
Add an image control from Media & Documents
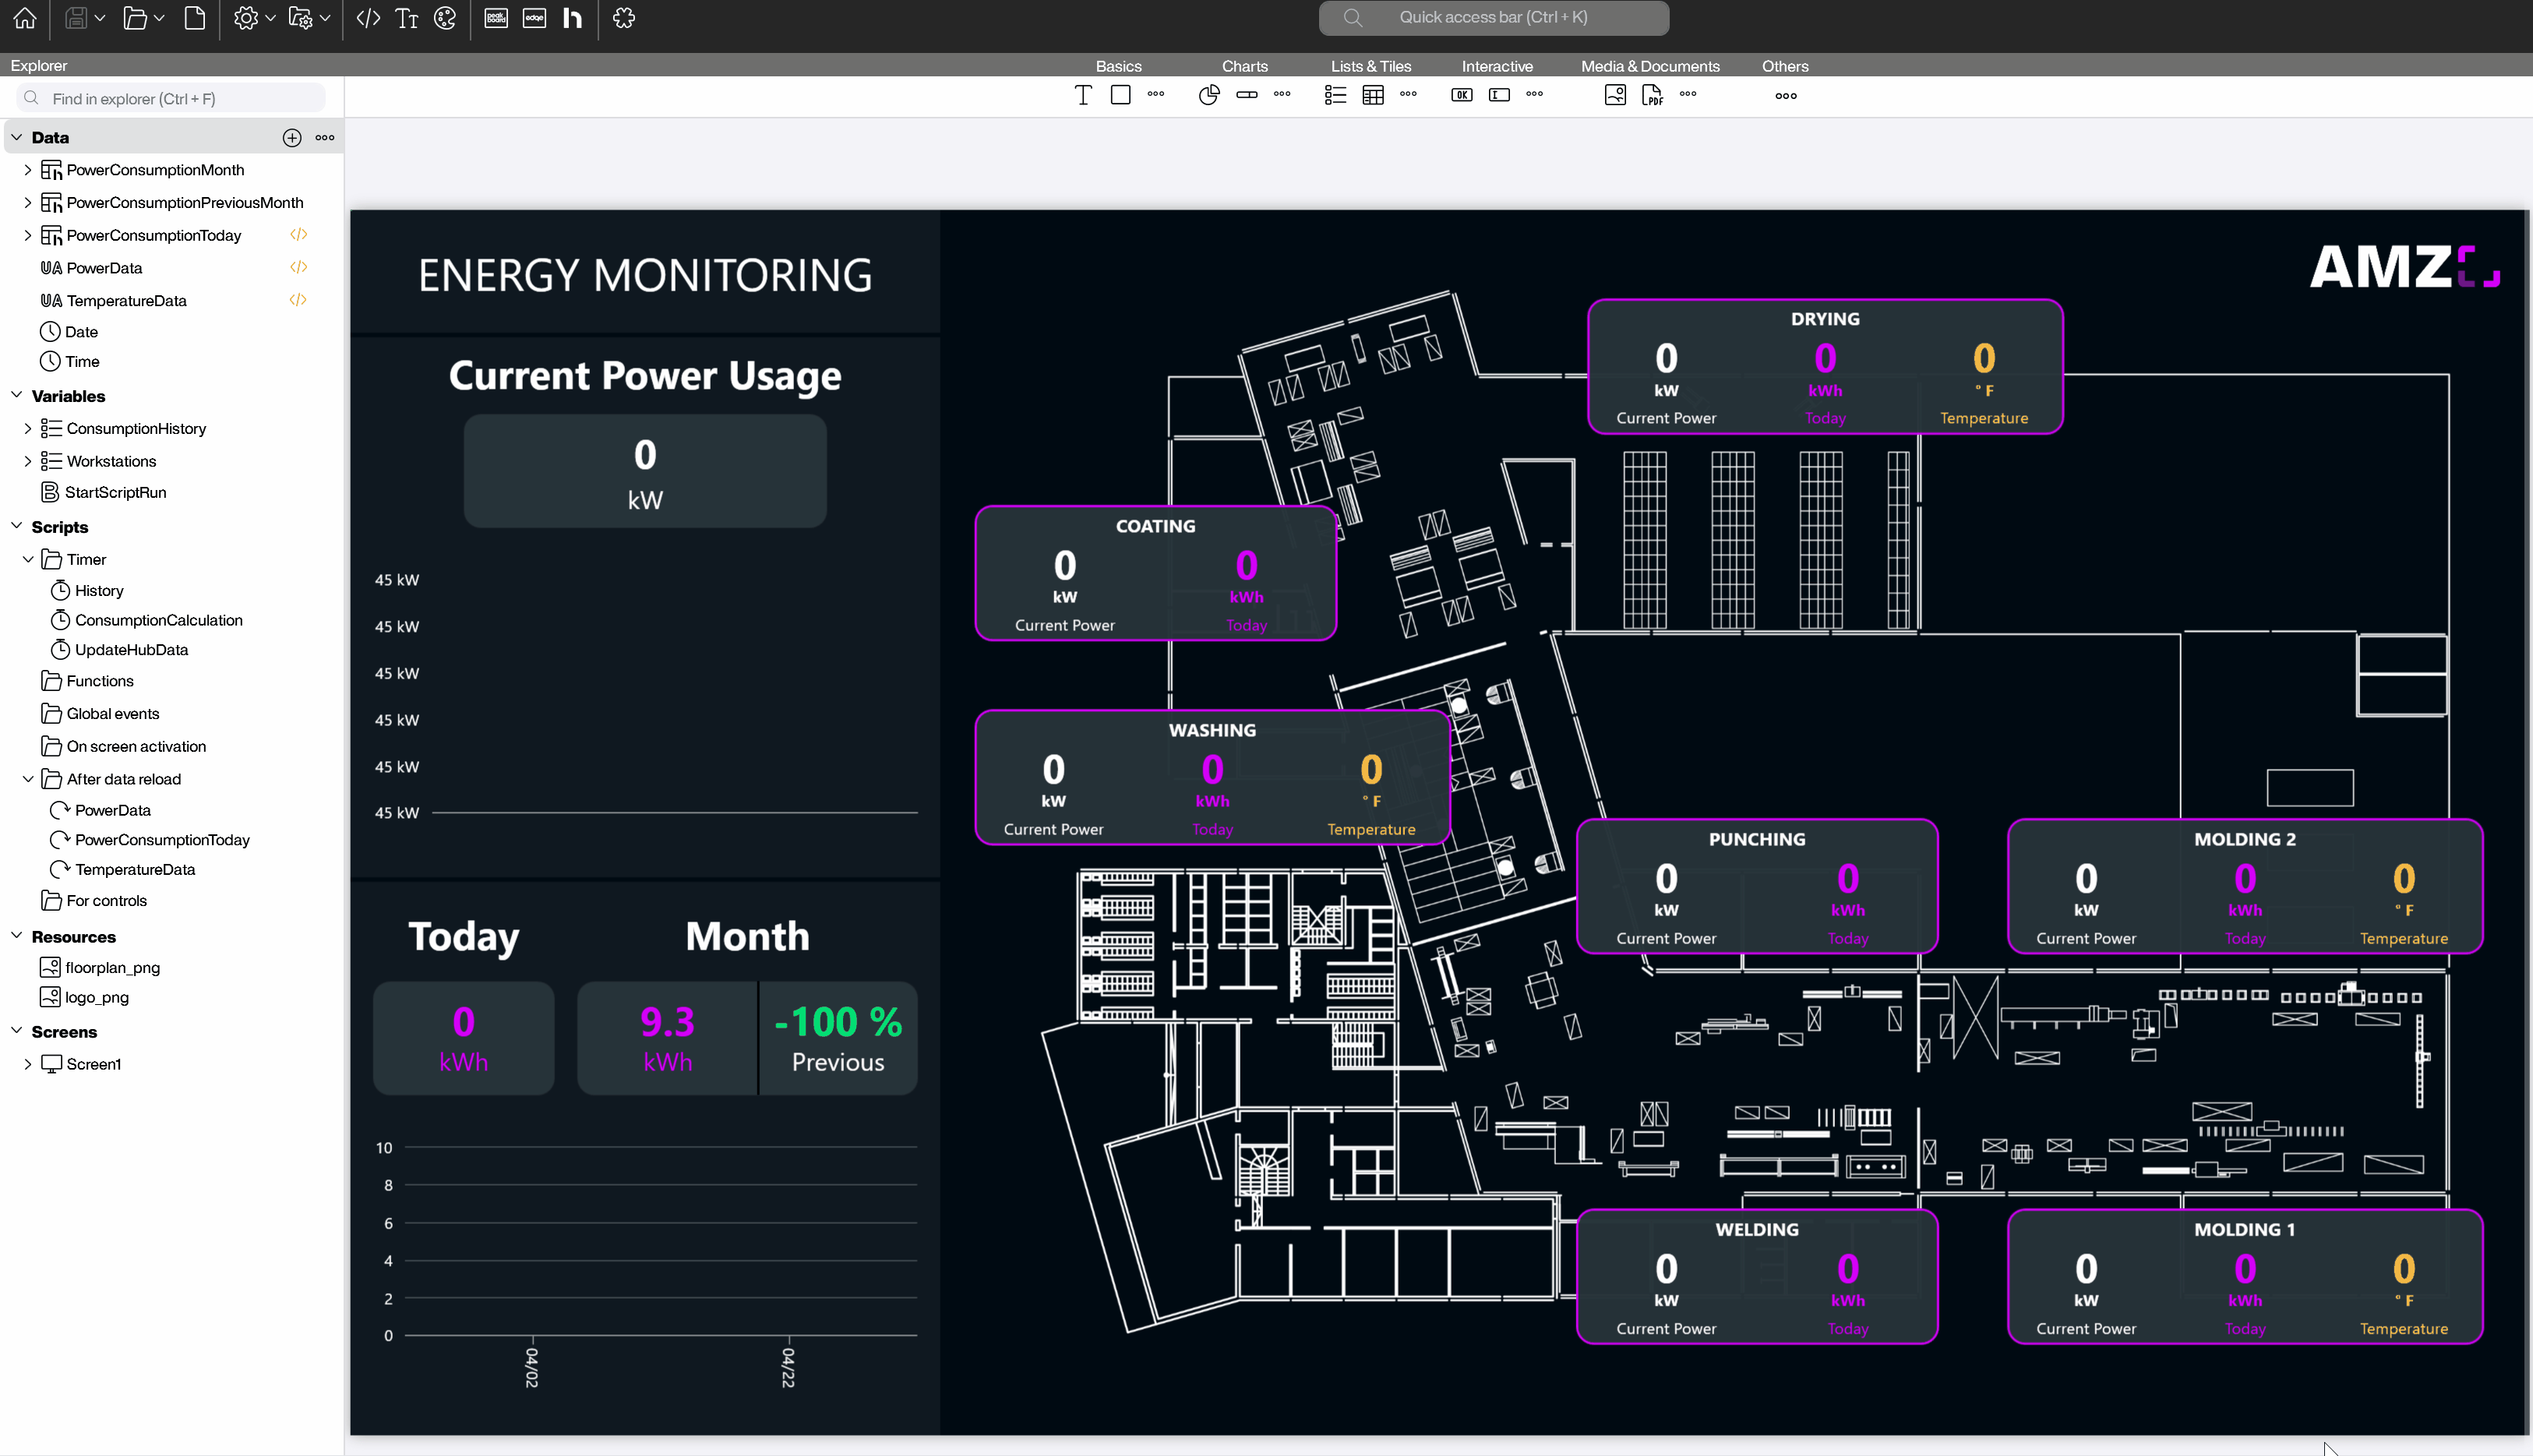pyautogui.click(x=1614, y=94)
